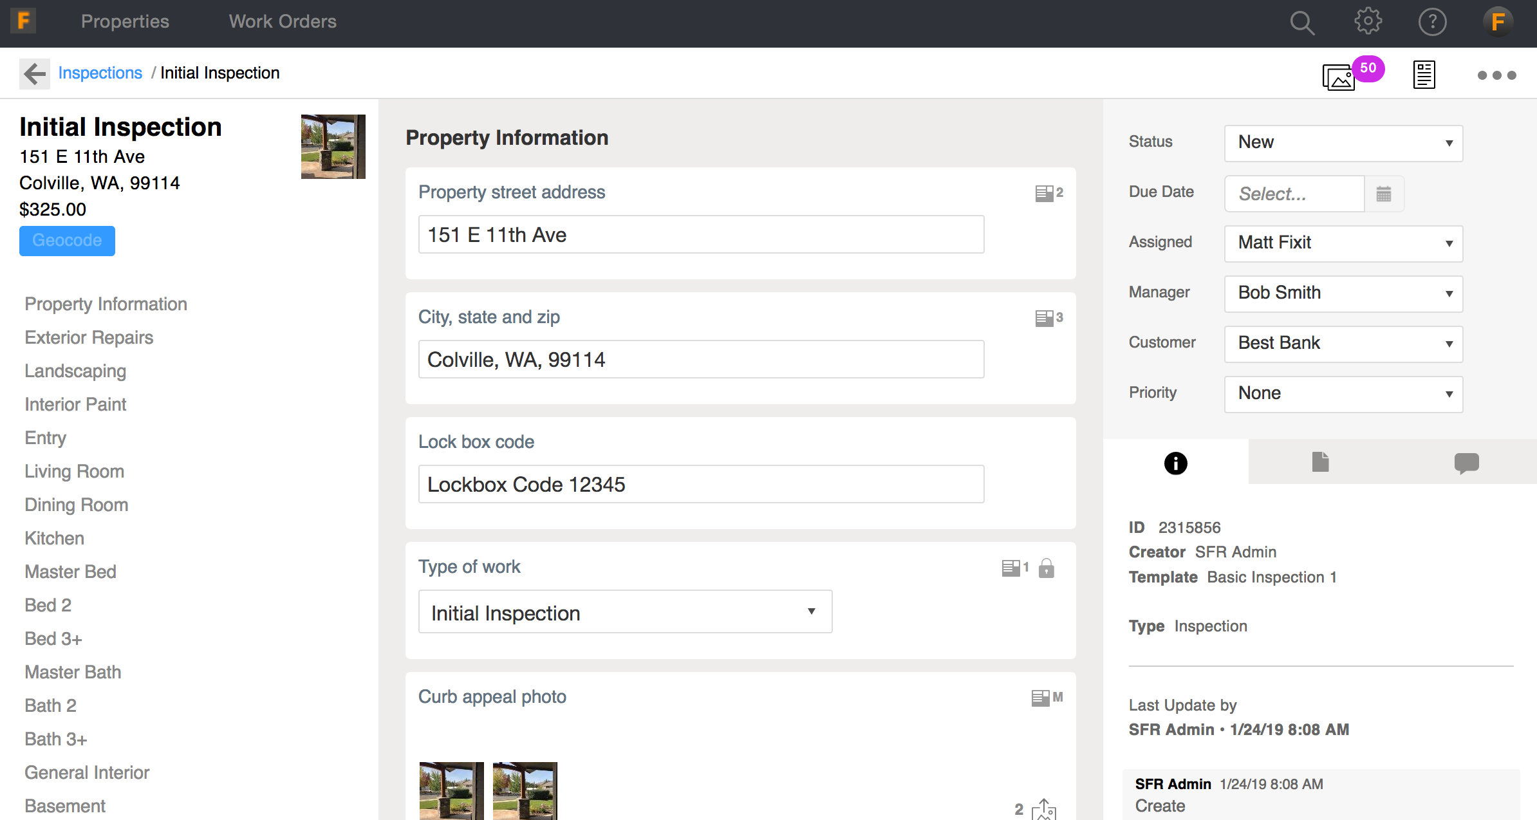Expand the Status dropdown showing New
The height and width of the screenshot is (820, 1537).
click(1343, 143)
